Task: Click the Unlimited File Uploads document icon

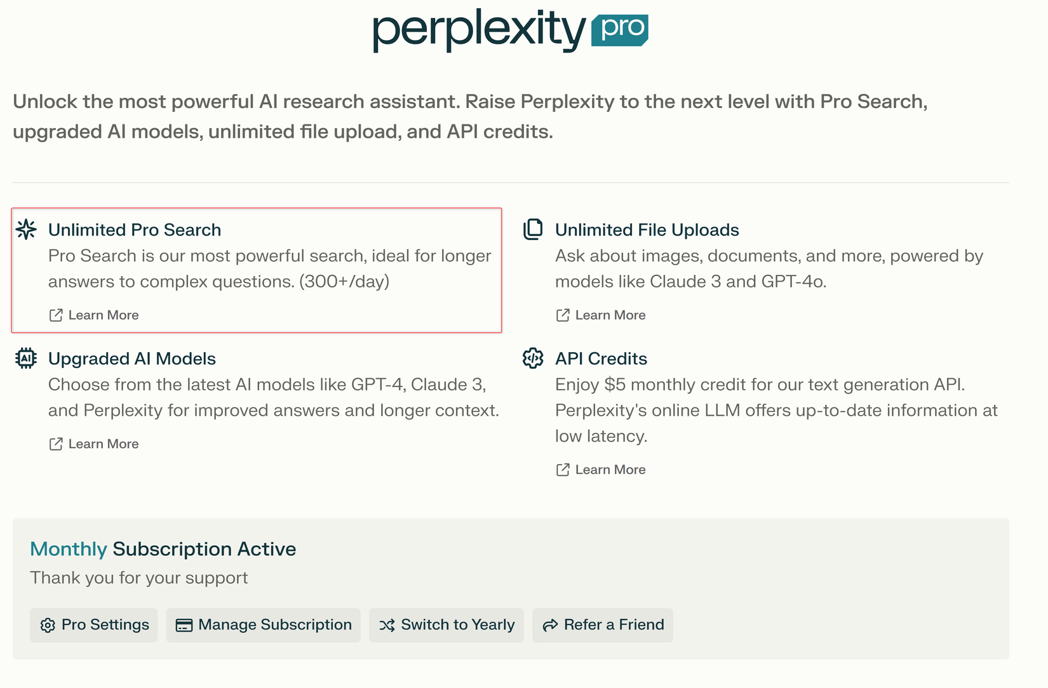Action: click(533, 230)
